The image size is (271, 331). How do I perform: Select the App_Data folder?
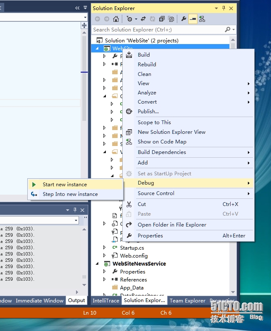[x=132, y=288]
